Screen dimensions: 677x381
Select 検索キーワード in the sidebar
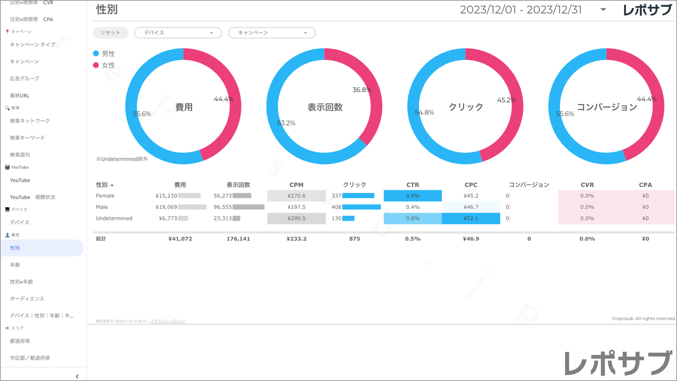28,138
